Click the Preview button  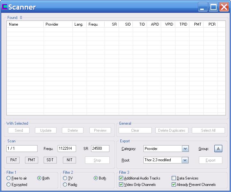[x=100, y=130]
